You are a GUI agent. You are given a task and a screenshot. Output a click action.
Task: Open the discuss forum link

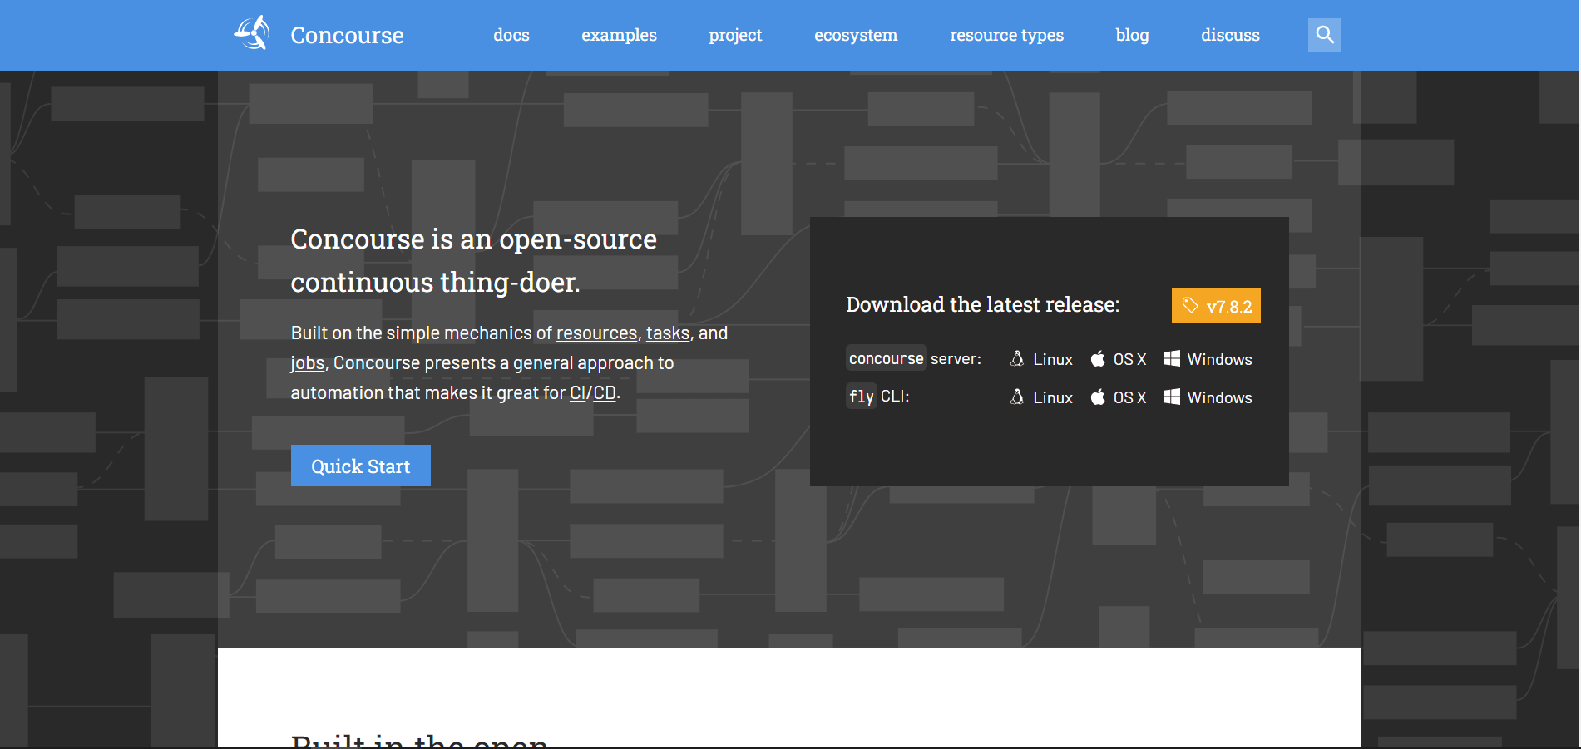point(1230,35)
